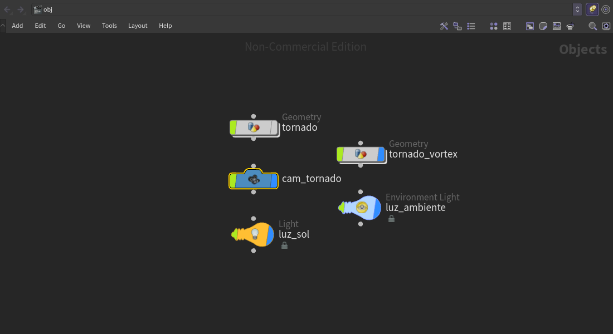Screen dimensions: 613x334
Task: Open network display options gear icon
Action: click(606, 26)
